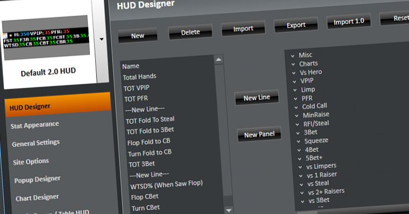
Task: Click the New HUD button
Action: (138, 35)
